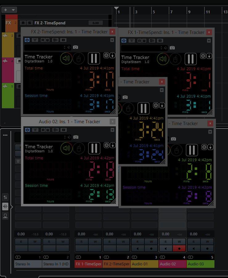Open gear settings in FX 2-TimeSpend Time Tracker
The height and width of the screenshot is (278, 228).
tap(106, 55)
